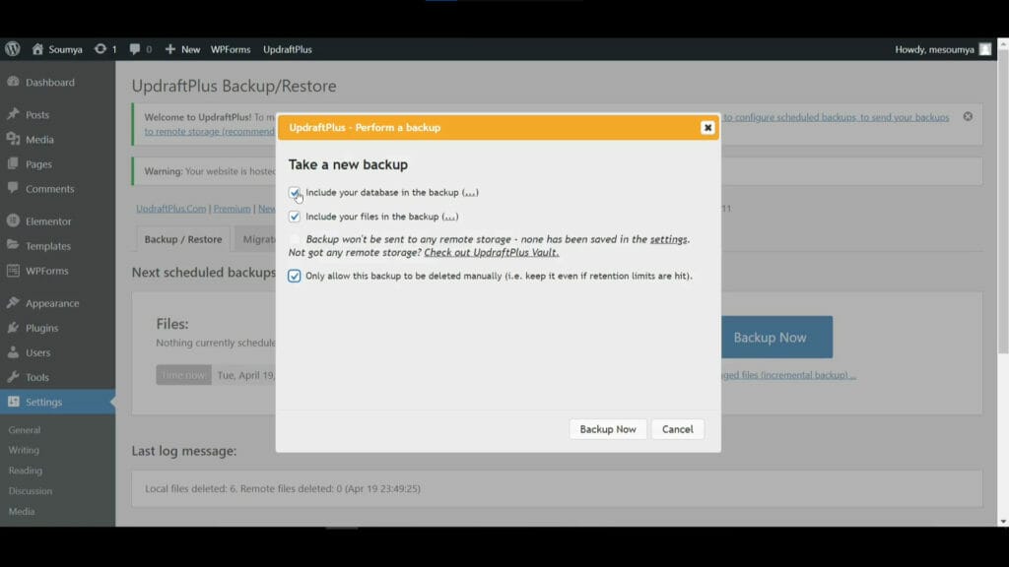Open the Soumya site home icon
This screenshot has width=1009, height=567.
37,49
